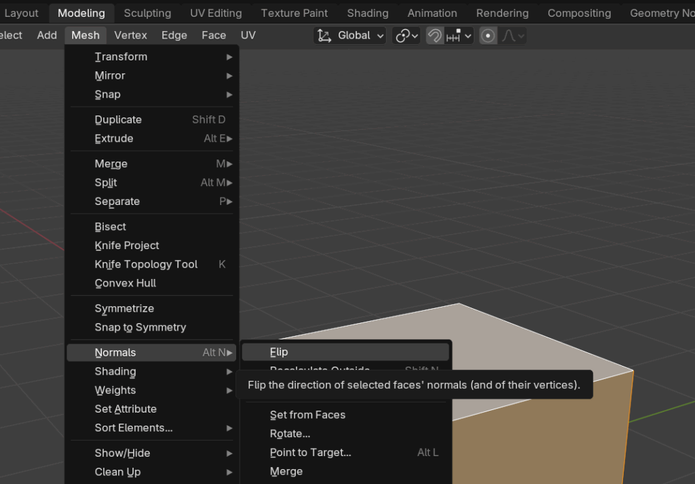Screen dimensions: 695x484
Task: Open the Vertex menu
Action: [130, 35]
